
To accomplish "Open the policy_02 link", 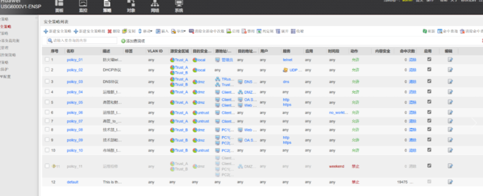I will click(75, 70).
